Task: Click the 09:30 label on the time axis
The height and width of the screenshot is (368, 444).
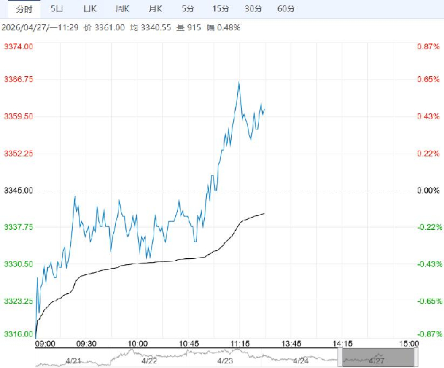Action: click(x=87, y=343)
